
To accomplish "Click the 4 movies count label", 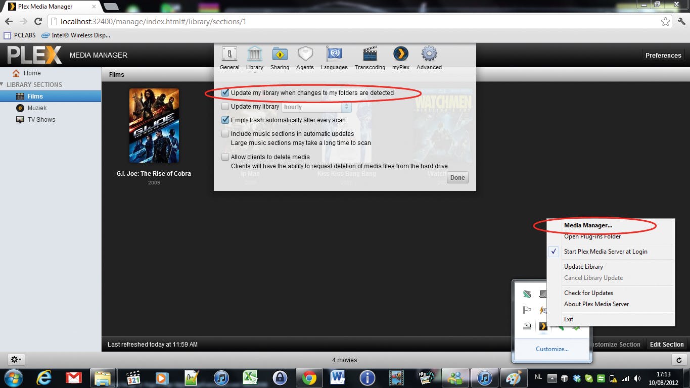I will [345, 360].
